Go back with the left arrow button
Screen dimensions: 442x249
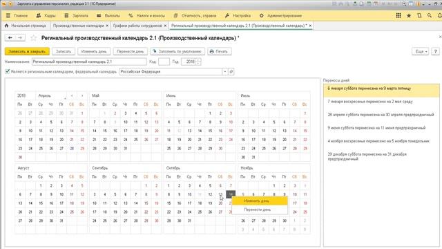[x=10, y=37]
